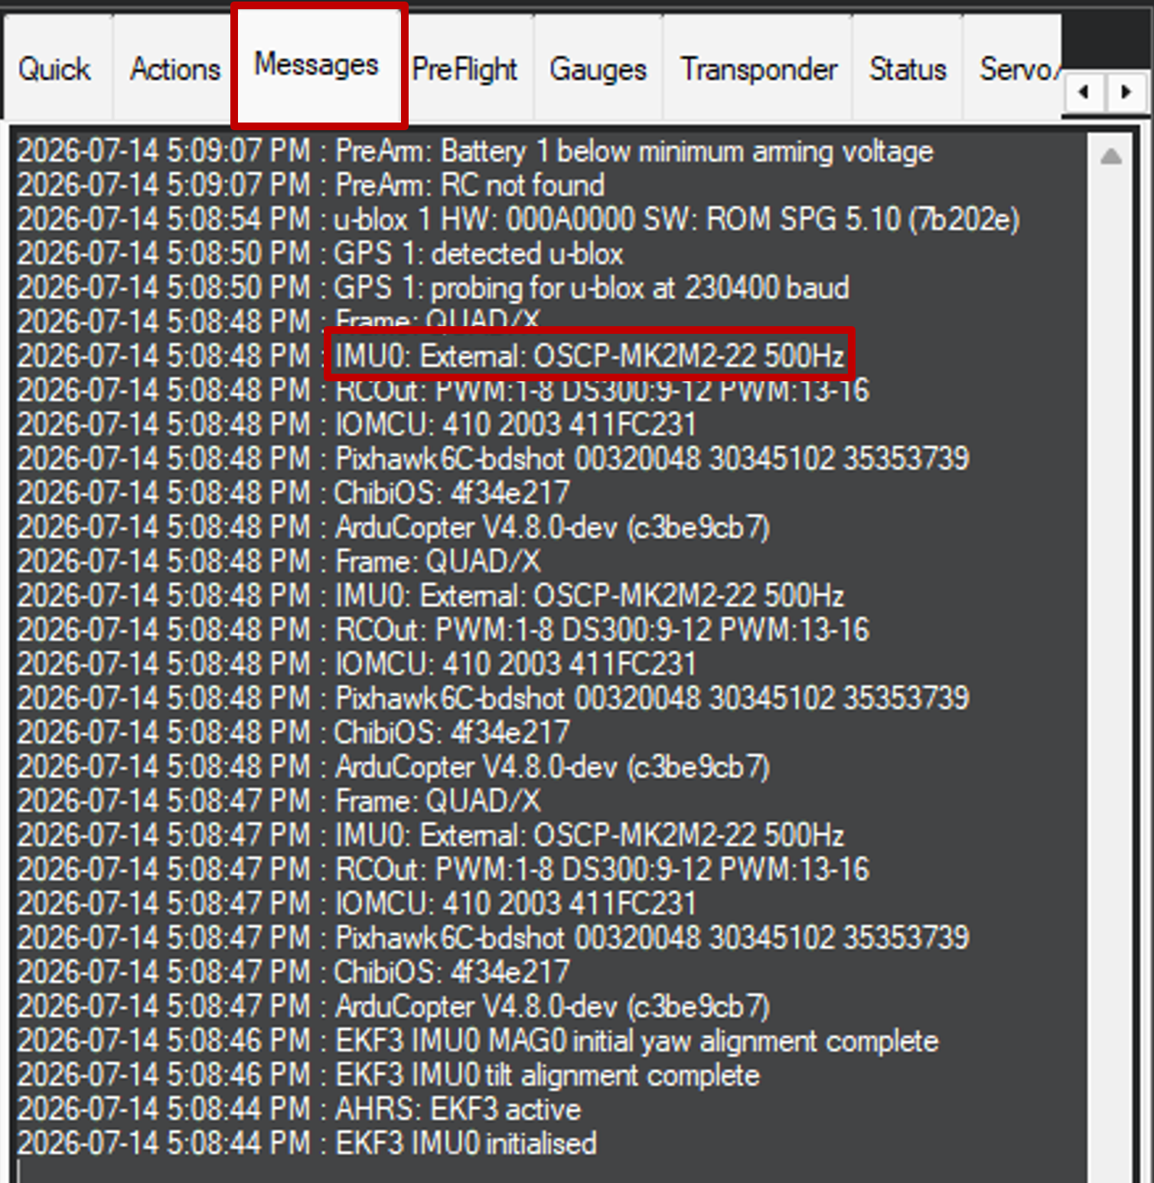Select the 'u-blox 1 HW: 000A0000' message line
1154x1183 pixels.
(x=519, y=220)
